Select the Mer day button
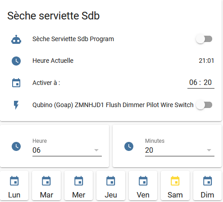The width and height of the screenshot is (223, 202). [78, 186]
